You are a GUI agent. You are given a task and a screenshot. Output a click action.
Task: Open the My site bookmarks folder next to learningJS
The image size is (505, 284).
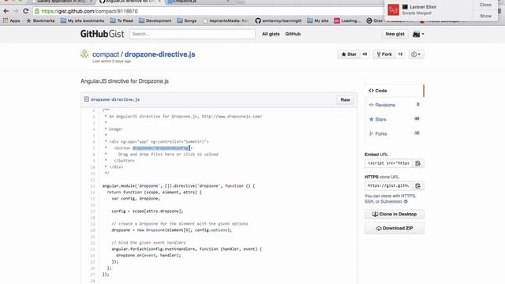[317, 21]
